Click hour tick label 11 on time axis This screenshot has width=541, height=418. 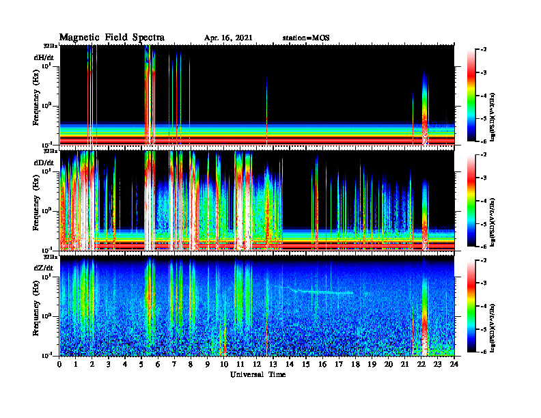[x=240, y=364]
